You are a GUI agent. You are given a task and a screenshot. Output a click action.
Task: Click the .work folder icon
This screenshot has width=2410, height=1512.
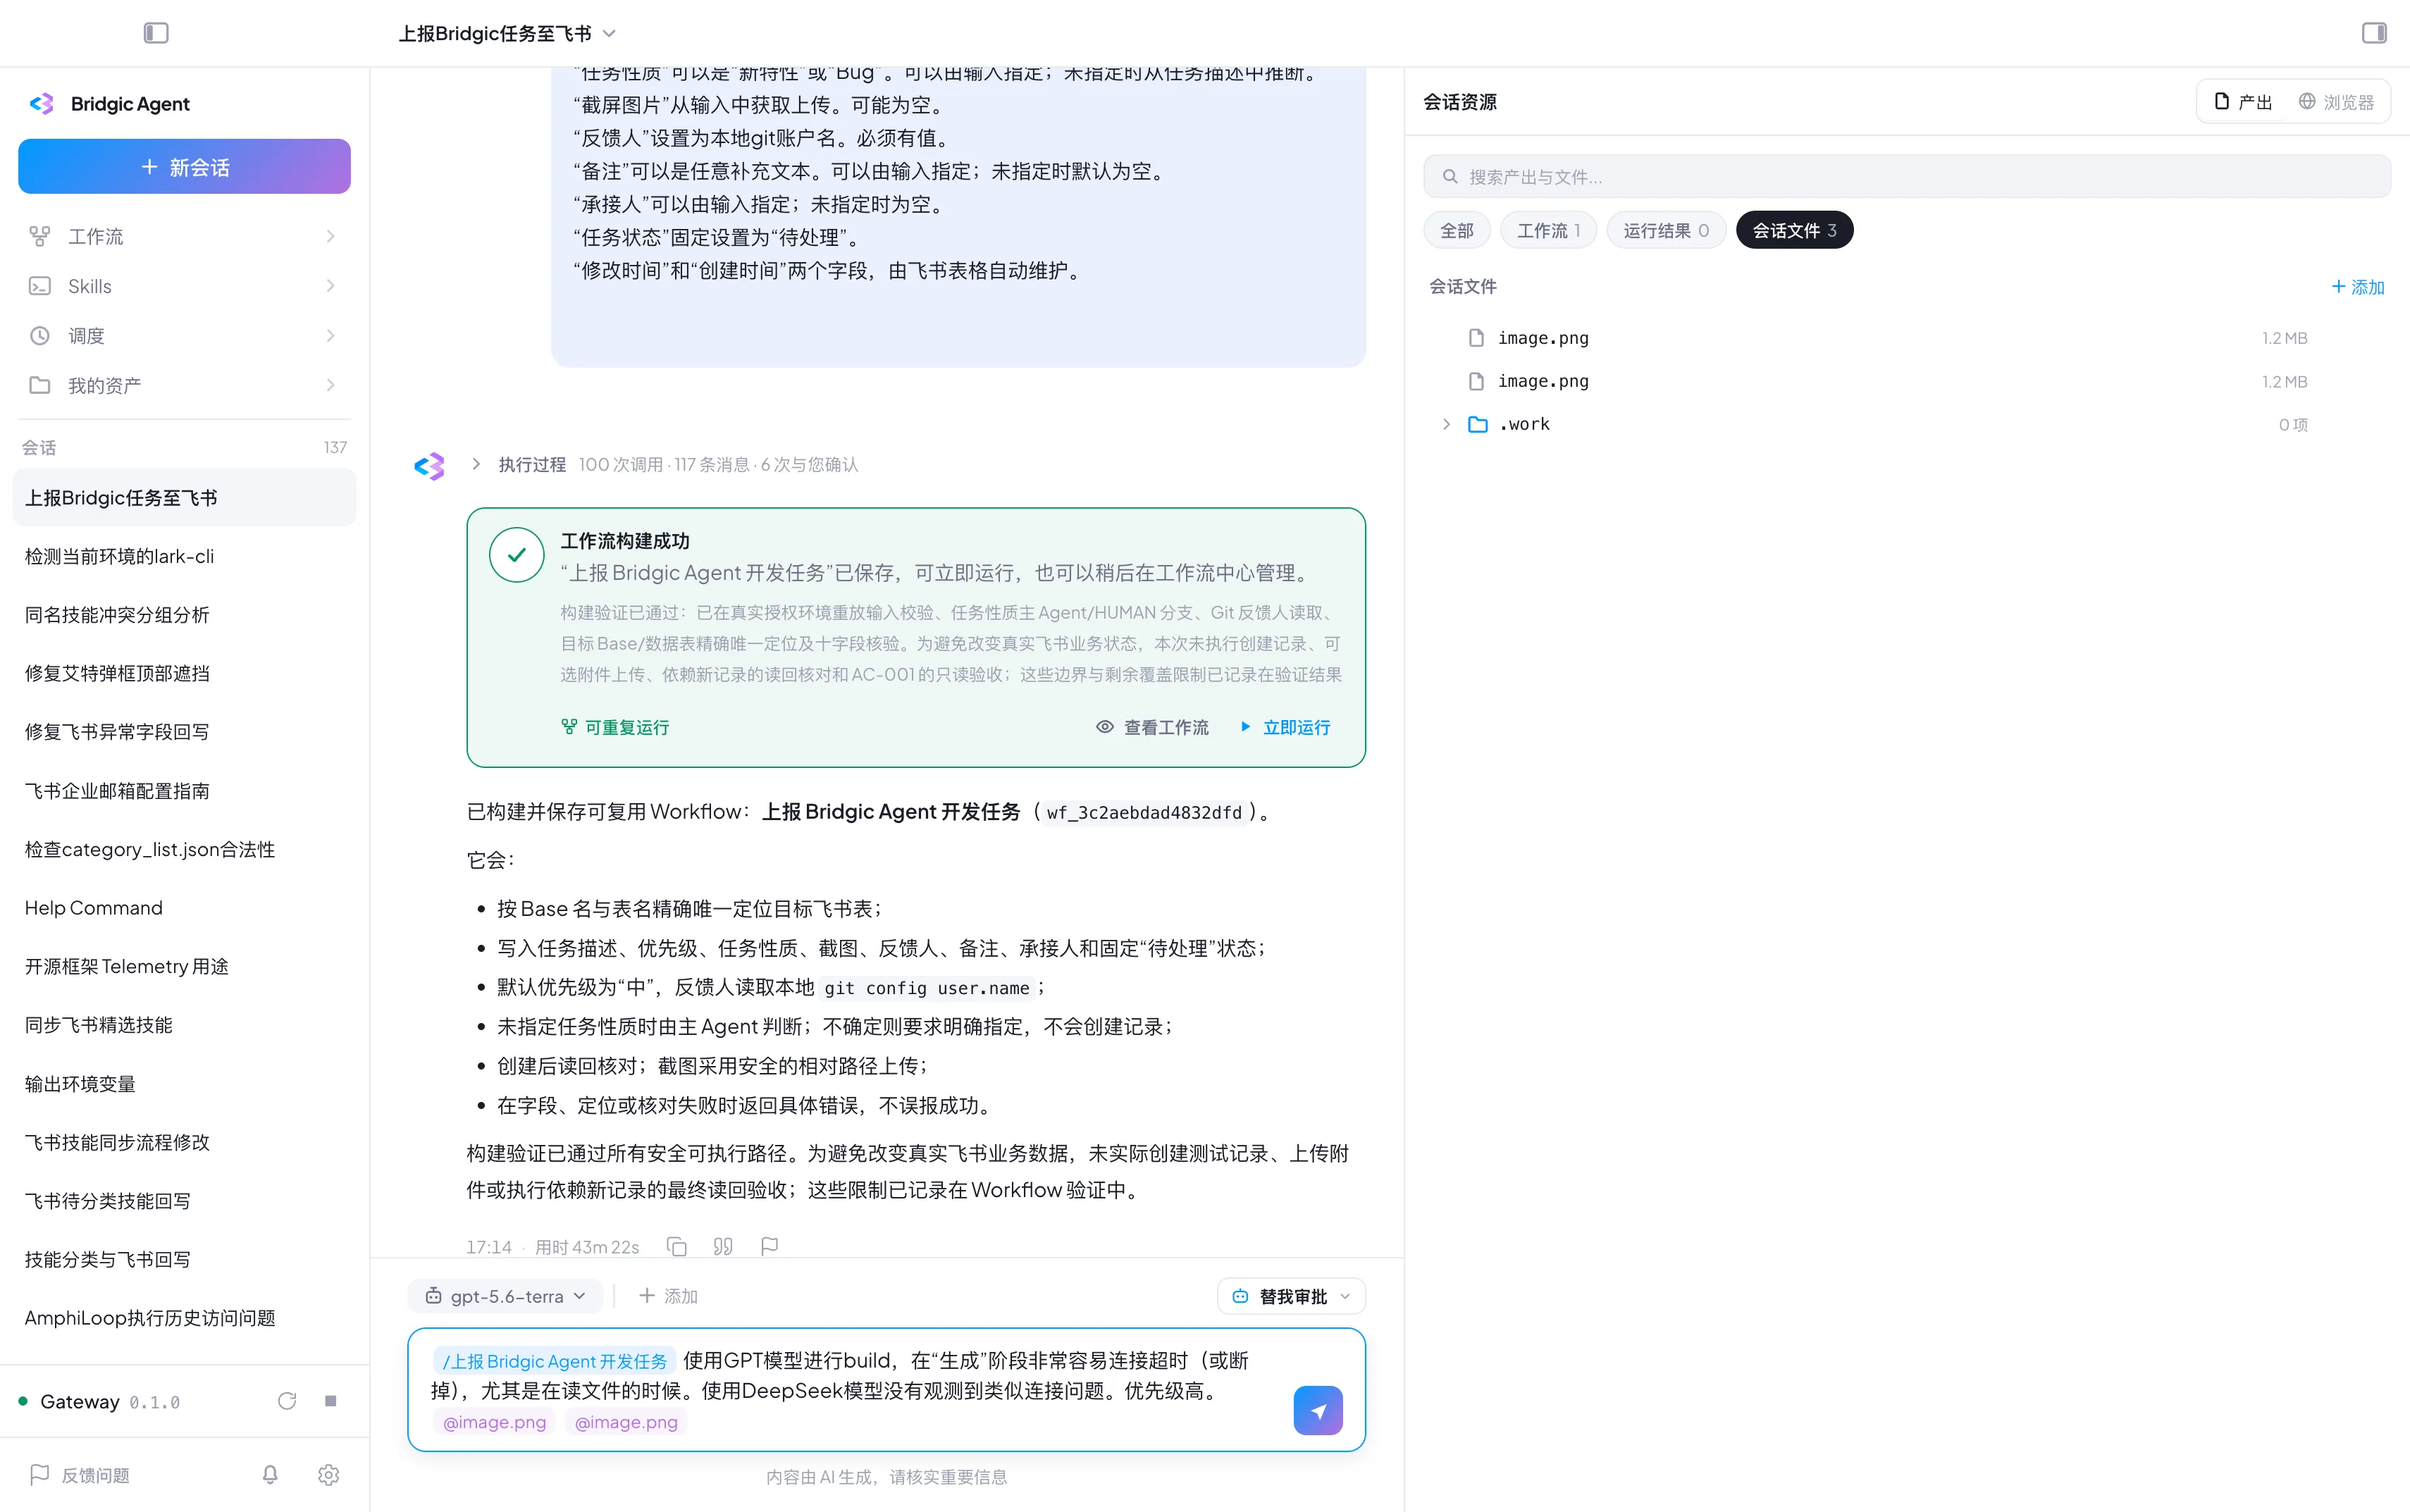click(x=1478, y=424)
